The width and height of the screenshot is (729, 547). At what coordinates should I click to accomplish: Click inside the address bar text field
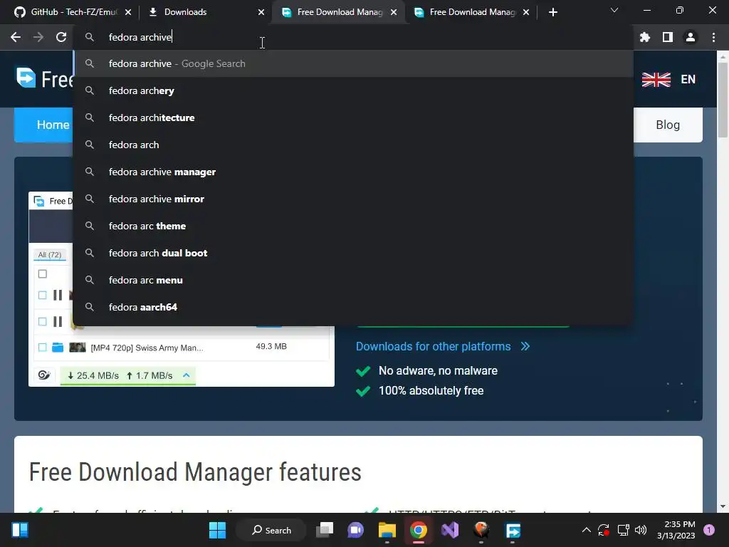(353, 37)
